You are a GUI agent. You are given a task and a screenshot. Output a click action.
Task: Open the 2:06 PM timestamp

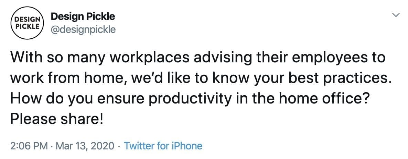coord(29,146)
